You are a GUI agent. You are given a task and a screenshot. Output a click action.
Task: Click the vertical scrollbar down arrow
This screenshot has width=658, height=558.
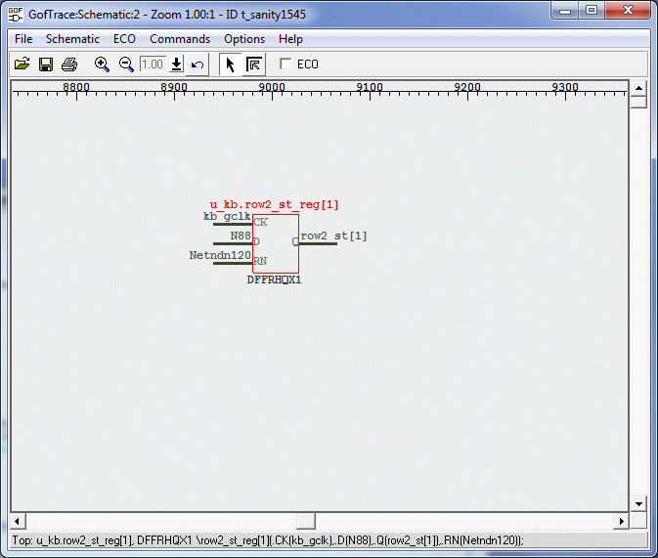pos(638,504)
